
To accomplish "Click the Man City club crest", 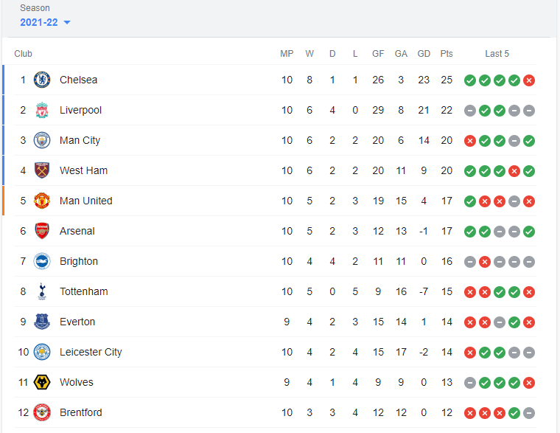I will tap(42, 140).
